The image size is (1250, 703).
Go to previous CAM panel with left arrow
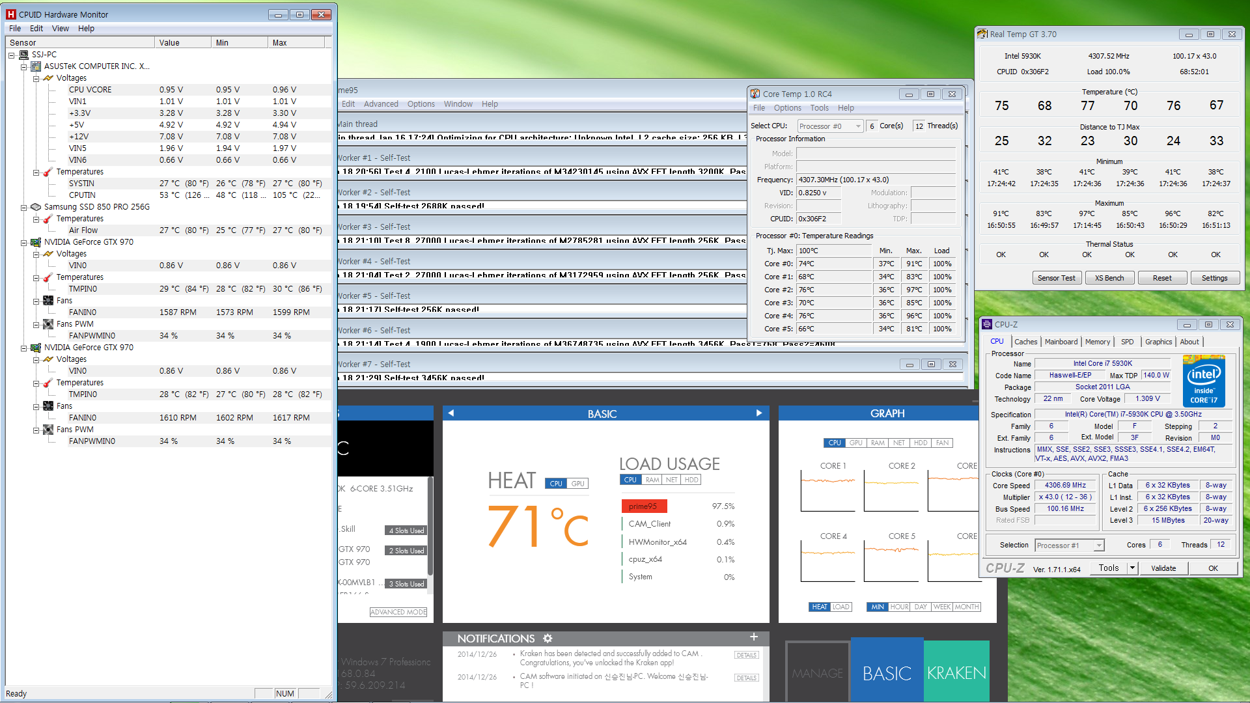(451, 413)
